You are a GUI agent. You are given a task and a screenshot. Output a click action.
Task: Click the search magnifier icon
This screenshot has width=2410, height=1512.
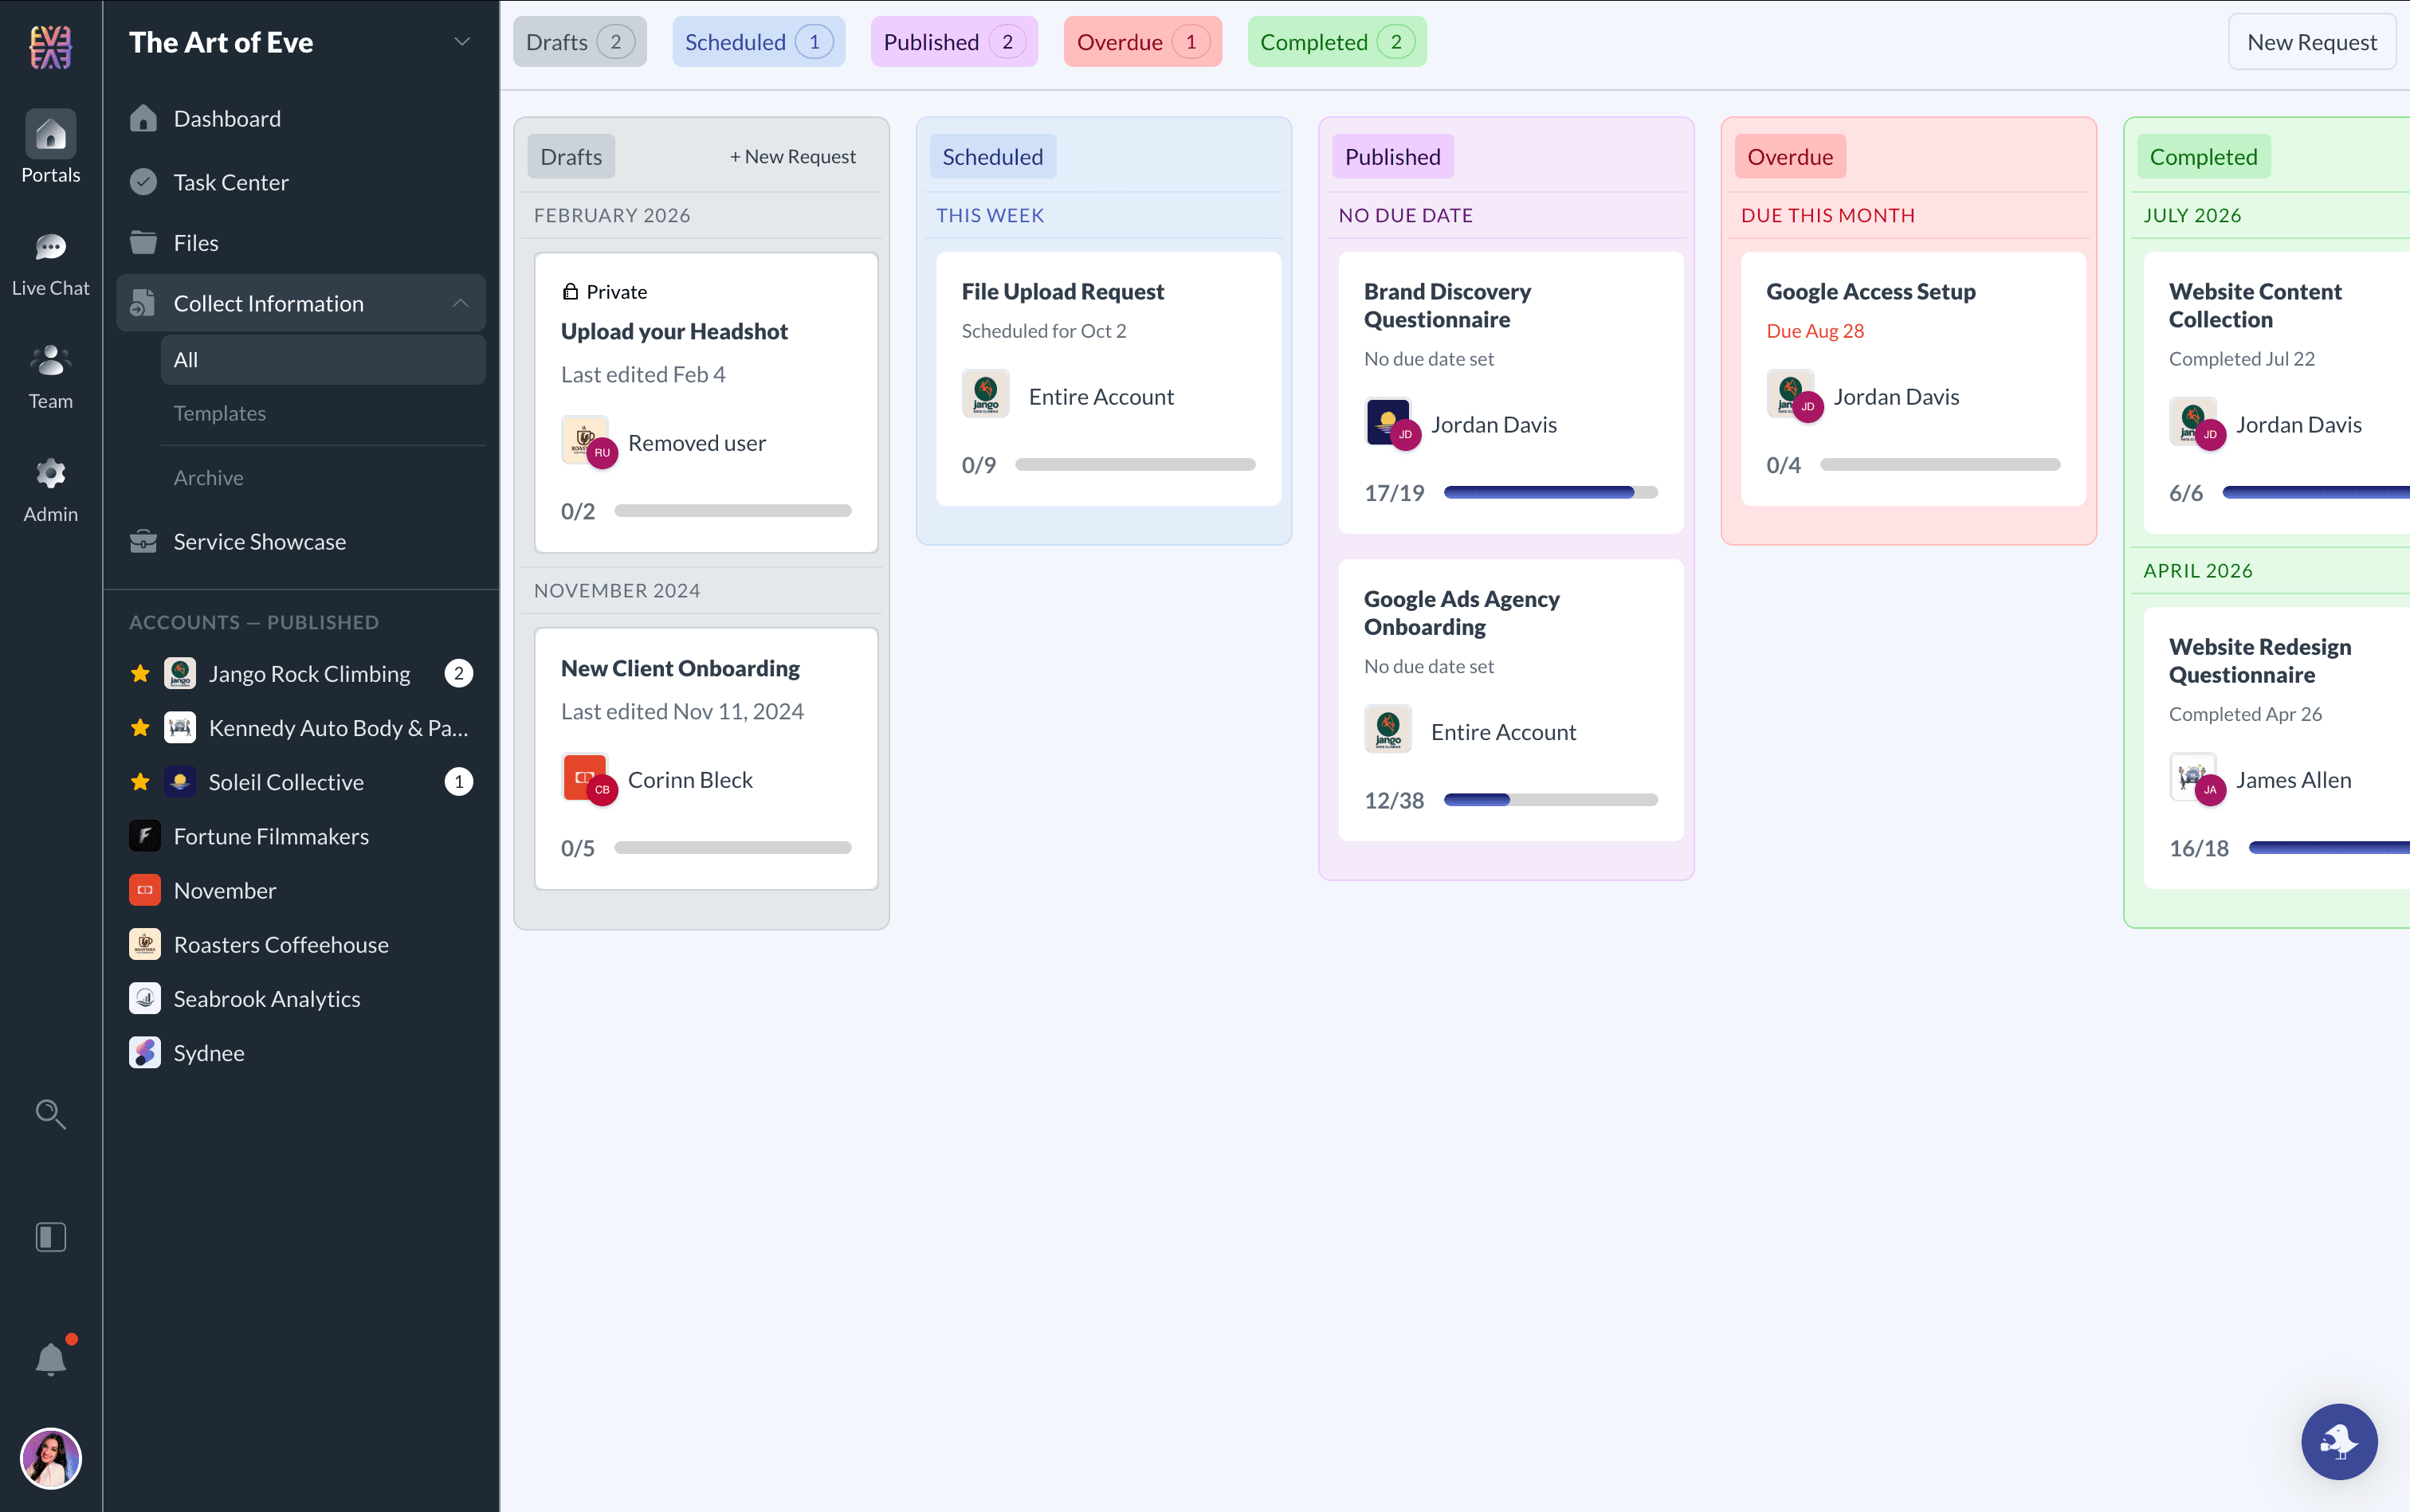(x=50, y=1114)
